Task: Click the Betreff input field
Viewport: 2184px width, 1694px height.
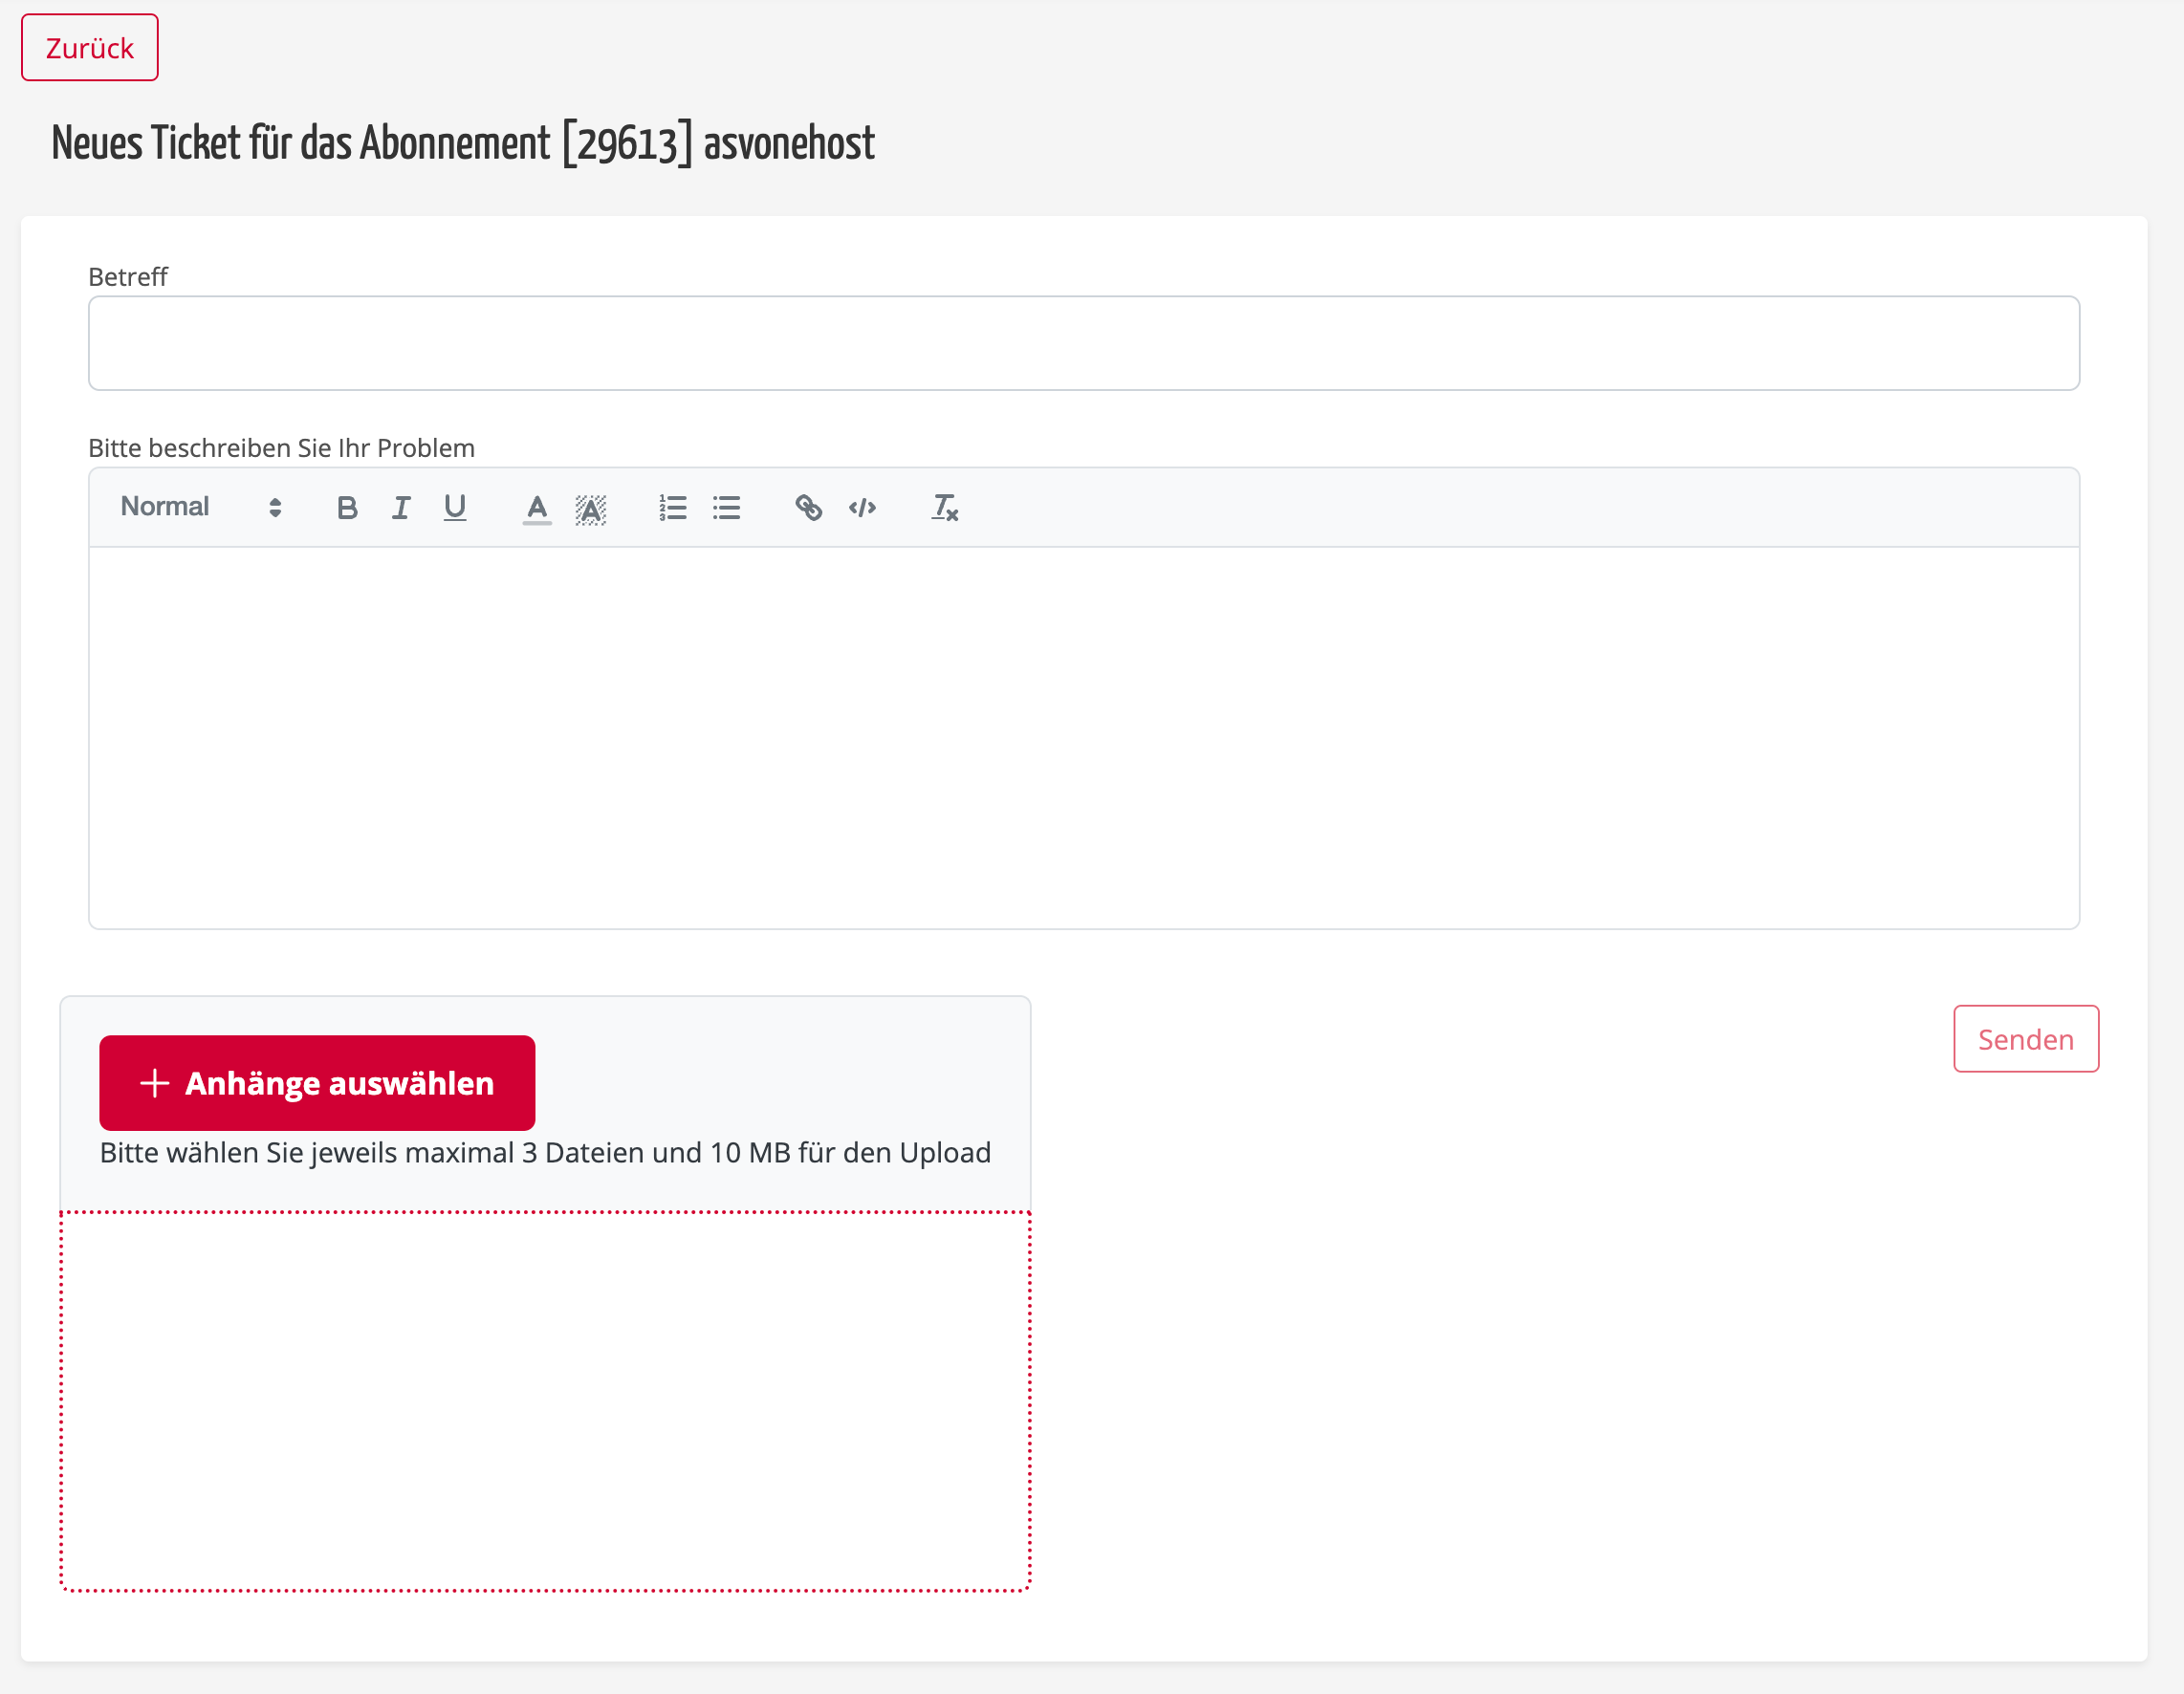Action: point(1083,342)
